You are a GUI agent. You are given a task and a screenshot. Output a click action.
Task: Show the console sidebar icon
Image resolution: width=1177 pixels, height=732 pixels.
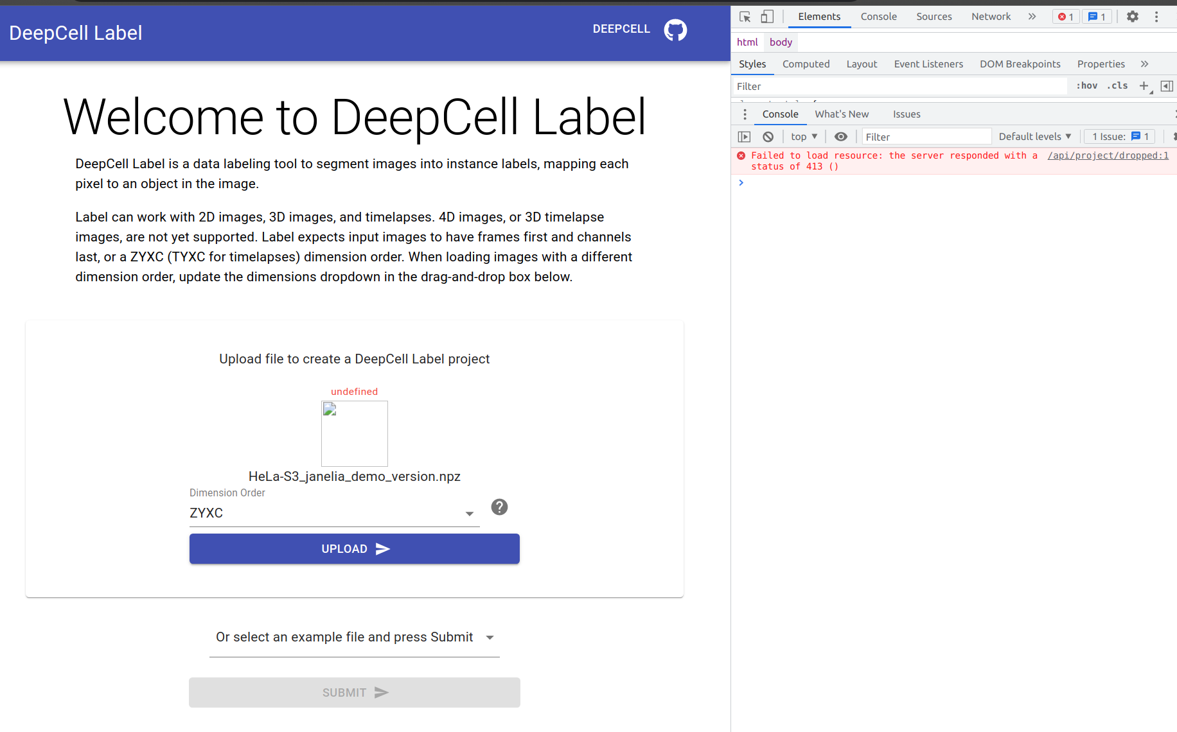[x=744, y=136]
